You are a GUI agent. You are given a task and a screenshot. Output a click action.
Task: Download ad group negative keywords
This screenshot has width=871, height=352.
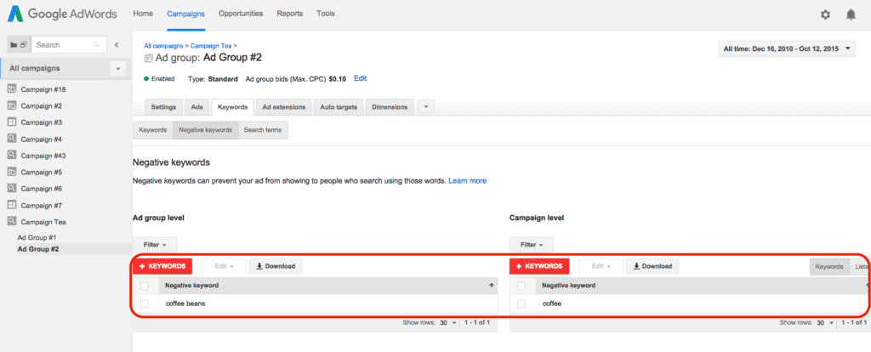[x=275, y=266]
